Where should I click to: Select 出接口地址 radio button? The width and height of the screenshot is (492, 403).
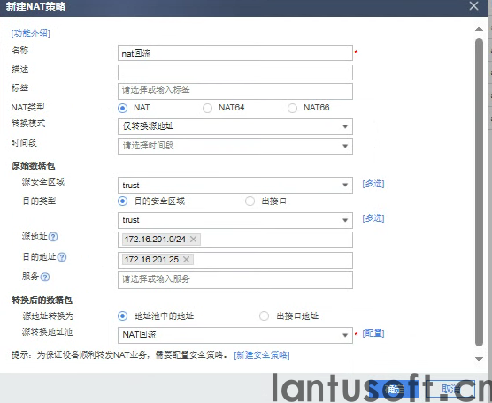[264, 316]
